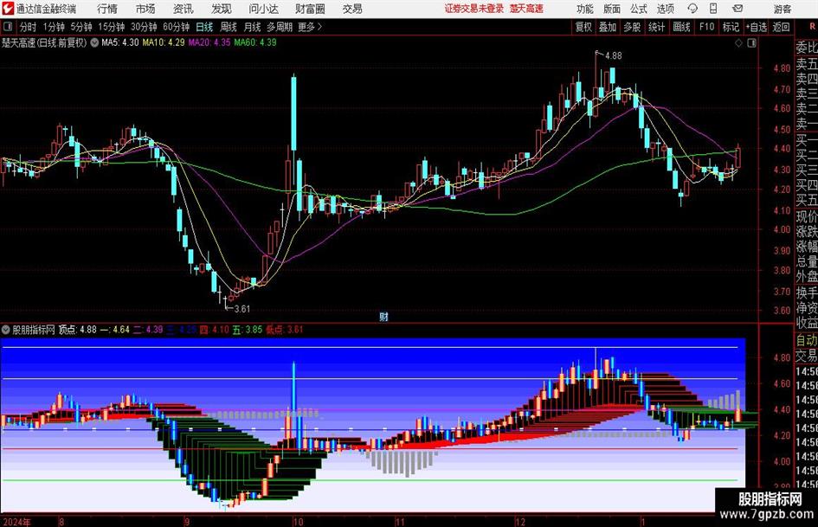Switch to the 5分钟 period tab
This screenshot has height=527, width=818.
(81, 27)
